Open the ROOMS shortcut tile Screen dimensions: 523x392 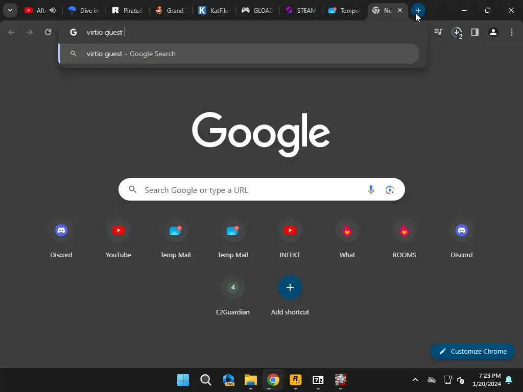click(405, 239)
